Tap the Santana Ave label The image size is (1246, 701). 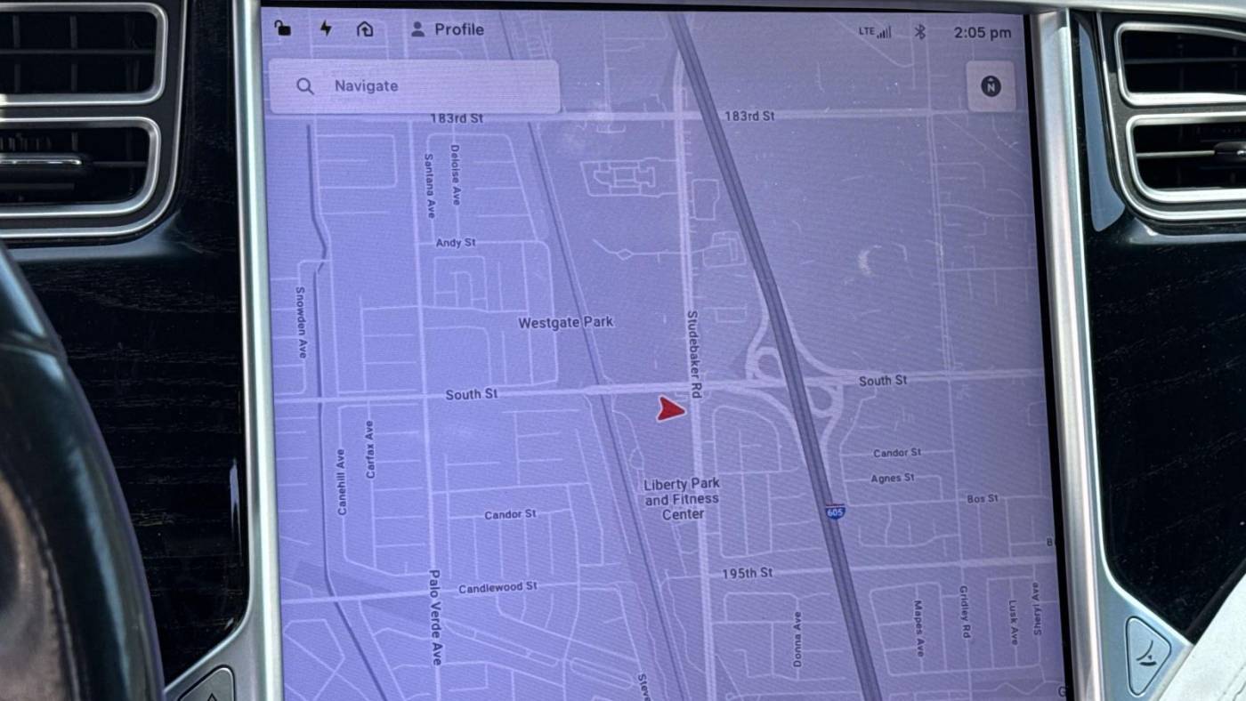pyautogui.click(x=430, y=185)
